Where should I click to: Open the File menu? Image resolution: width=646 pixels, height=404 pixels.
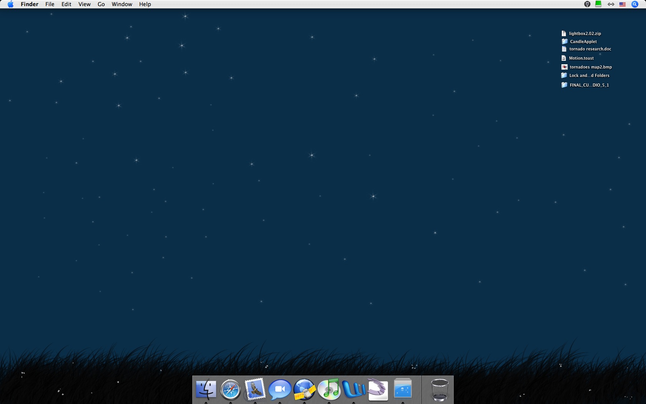pos(50,4)
